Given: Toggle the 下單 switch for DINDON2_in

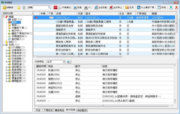Looking at the screenshot, I should [51, 17].
